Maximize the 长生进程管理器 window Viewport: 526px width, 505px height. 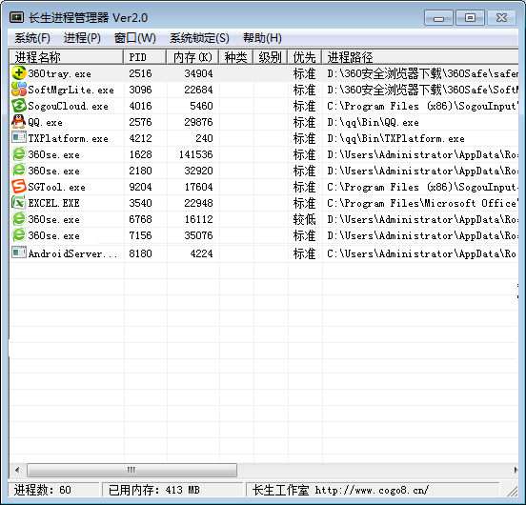click(470, 18)
